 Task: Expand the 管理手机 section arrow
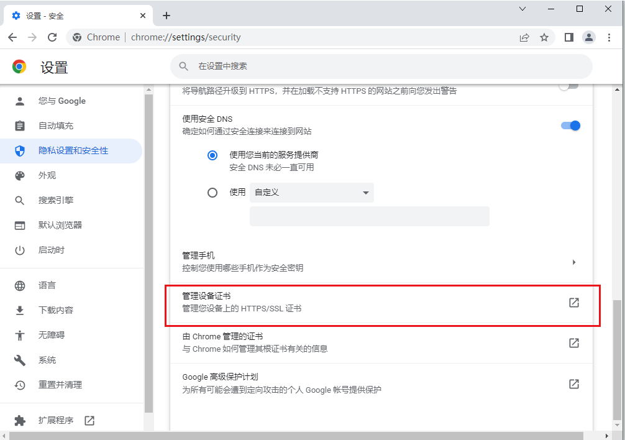click(x=573, y=262)
